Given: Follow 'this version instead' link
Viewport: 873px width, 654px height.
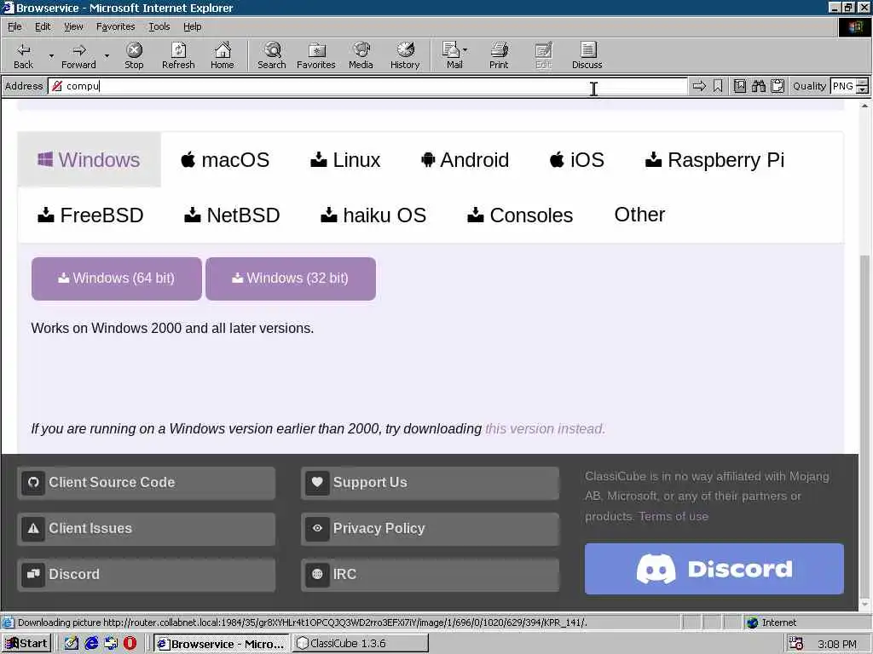Looking at the screenshot, I should (545, 429).
